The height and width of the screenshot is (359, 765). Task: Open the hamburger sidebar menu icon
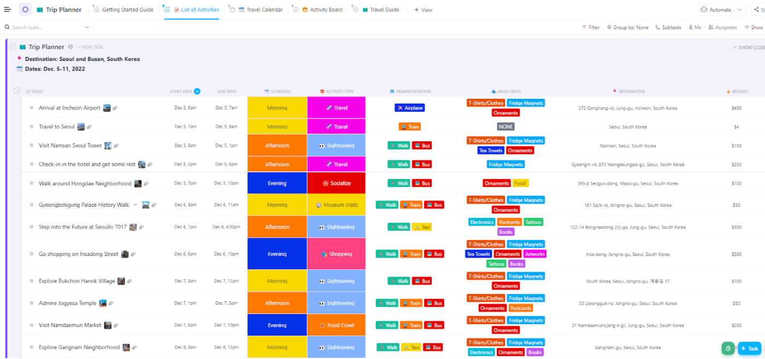[7, 9]
